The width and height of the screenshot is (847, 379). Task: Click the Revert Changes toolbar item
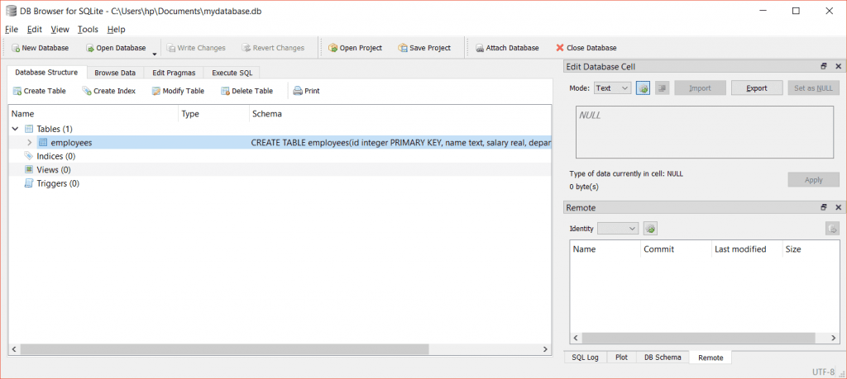(x=273, y=48)
